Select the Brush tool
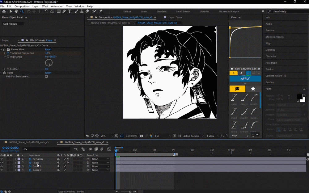The width and height of the screenshot is (309, 193). click(76, 11)
